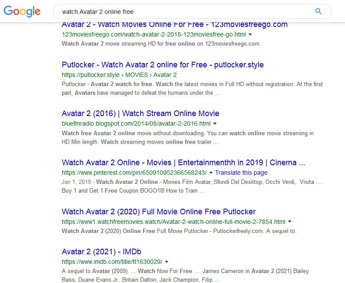Open Watch Avatar 2 Online Entertainmenthh result
The image size is (345, 283).
coord(183,163)
